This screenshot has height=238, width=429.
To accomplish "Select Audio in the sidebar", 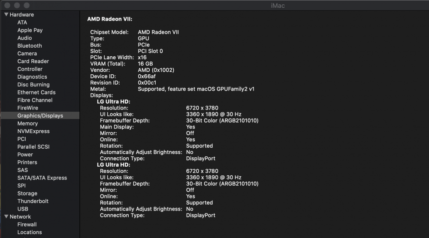I will 24,38.
